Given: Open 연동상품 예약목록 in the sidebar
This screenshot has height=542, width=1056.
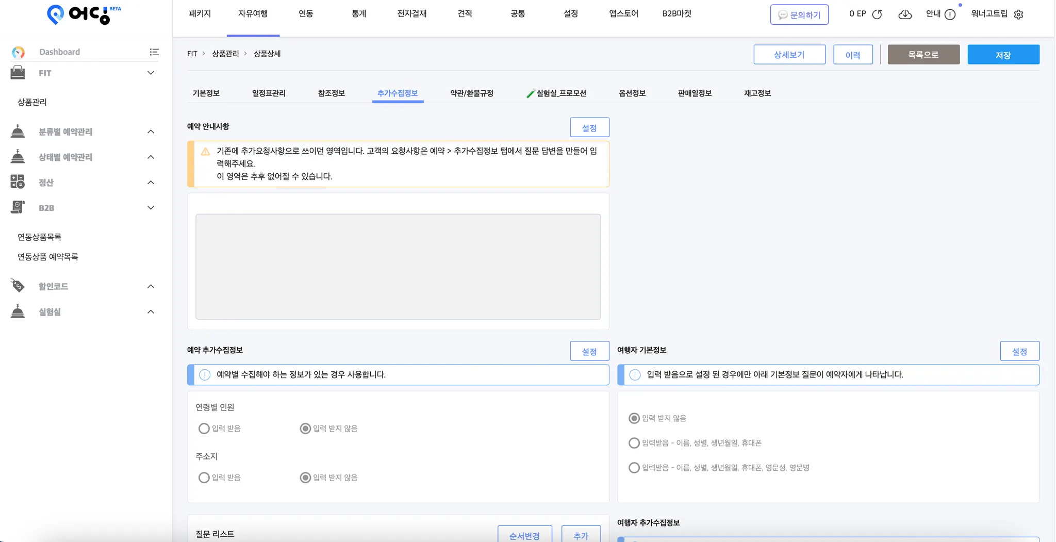Looking at the screenshot, I should (x=48, y=257).
